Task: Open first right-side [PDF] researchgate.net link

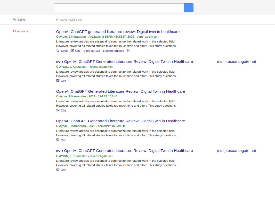Action: (x=237, y=62)
